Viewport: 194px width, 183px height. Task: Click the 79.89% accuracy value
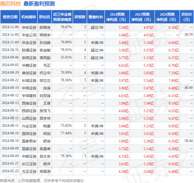[x=66, y=42]
